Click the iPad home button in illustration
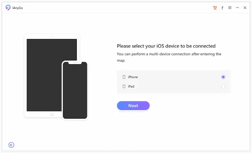Screen dimensions: 252x153 tap(52, 114)
